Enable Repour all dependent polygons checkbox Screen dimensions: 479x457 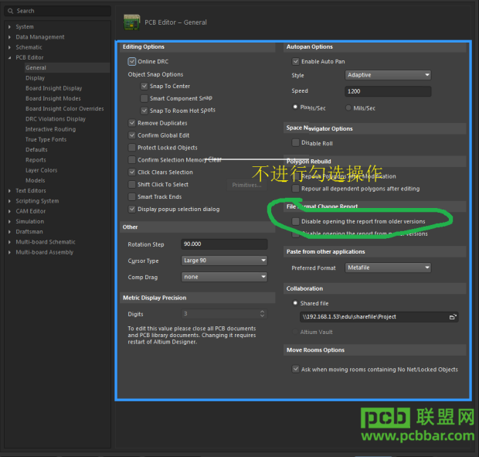(295, 189)
